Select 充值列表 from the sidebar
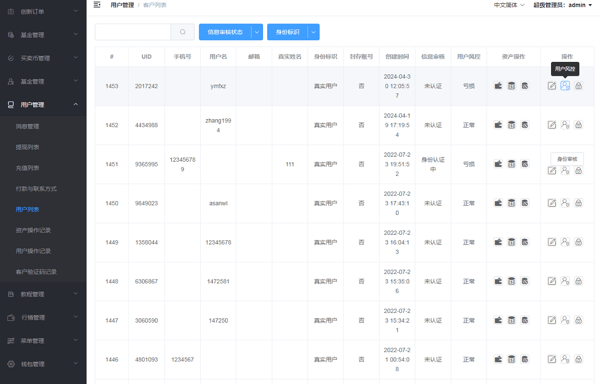 (x=27, y=168)
